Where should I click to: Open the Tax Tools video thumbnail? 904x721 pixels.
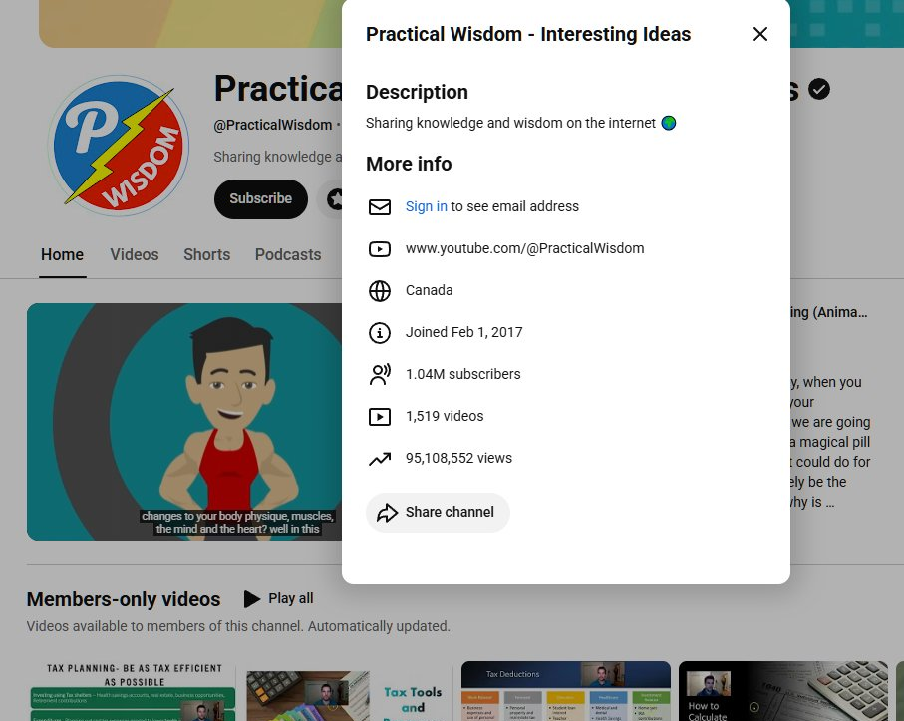tap(350, 691)
